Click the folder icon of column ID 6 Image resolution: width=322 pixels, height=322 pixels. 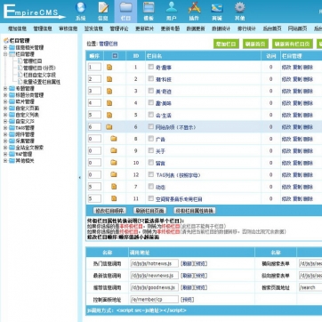pyautogui.click(x=109, y=127)
